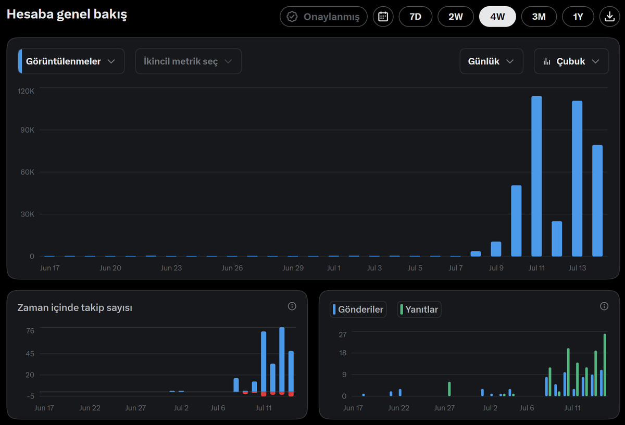Select the 2W time range
Screen dimensions: 625x425
point(456,17)
